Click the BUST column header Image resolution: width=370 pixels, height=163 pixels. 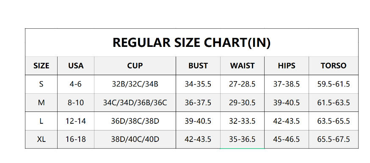(198, 65)
